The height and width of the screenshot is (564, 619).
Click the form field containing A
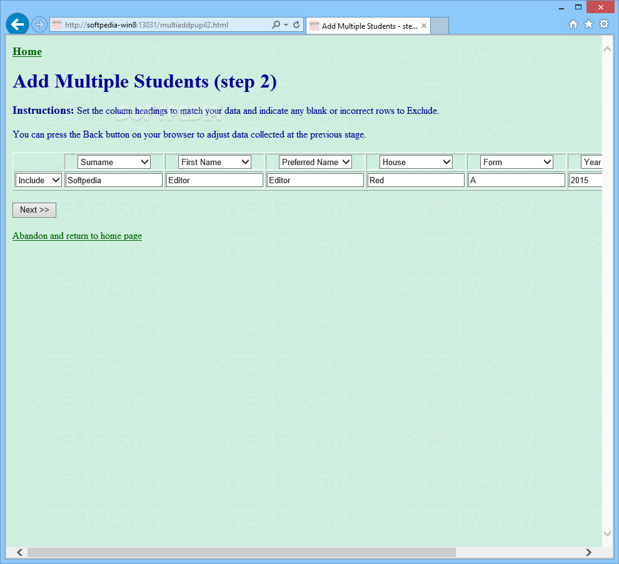click(x=516, y=180)
